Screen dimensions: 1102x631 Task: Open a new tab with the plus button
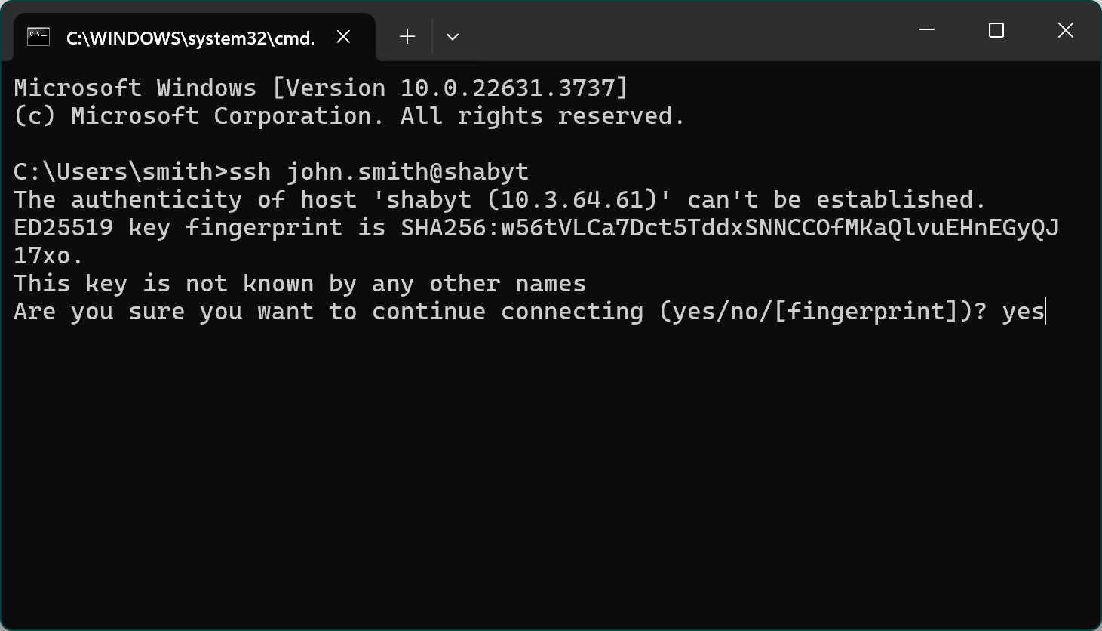(x=407, y=37)
